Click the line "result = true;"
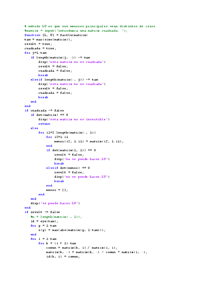Viewport: 202px width, 286px height. [38, 44]
